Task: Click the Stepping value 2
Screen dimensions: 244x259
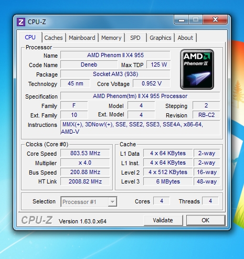Action: [x=206, y=105]
